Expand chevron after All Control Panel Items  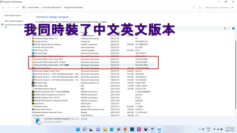63,7
